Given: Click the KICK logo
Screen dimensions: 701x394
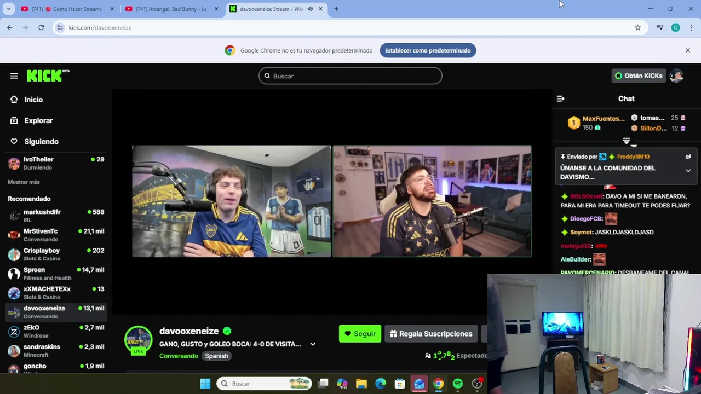Looking at the screenshot, I should (48, 76).
